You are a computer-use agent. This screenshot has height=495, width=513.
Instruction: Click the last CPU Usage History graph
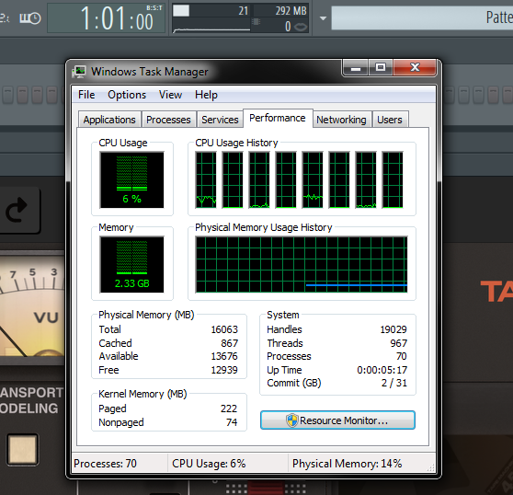pyautogui.click(x=393, y=179)
